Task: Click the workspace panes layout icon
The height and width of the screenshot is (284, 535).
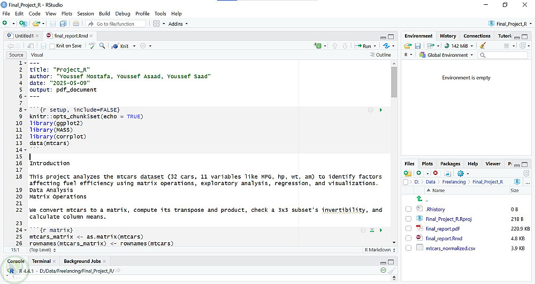Action: 156,24
